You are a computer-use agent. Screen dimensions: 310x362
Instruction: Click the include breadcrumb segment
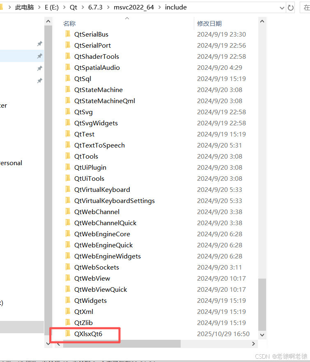pos(176,7)
